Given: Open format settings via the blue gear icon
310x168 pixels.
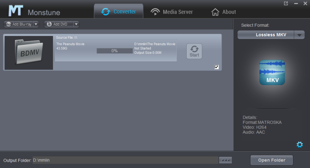Looking at the screenshot, I should pyautogui.click(x=299, y=144).
